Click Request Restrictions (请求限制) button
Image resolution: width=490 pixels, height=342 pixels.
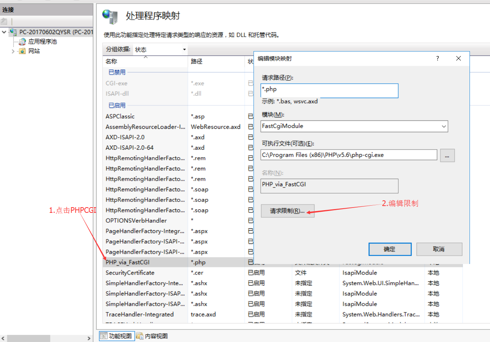pos(287,211)
